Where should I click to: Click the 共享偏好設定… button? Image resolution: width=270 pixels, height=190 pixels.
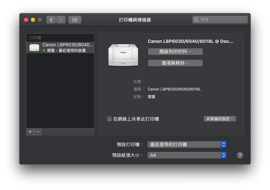pos(220,119)
